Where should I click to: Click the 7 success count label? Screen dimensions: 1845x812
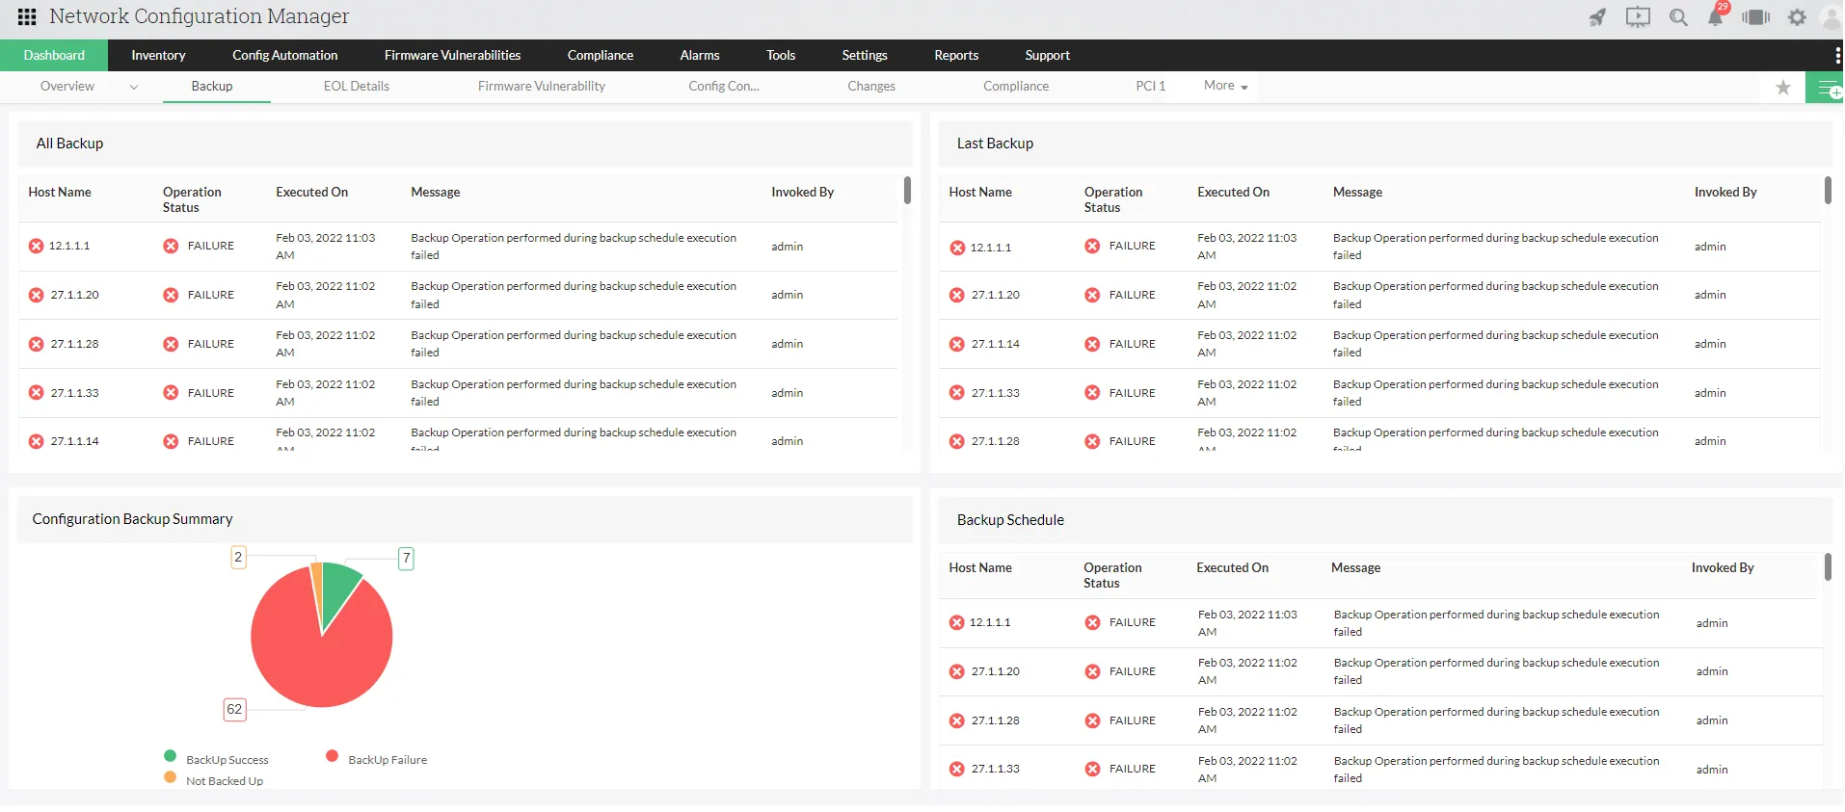pyautogui.click(x=407, y=558)
